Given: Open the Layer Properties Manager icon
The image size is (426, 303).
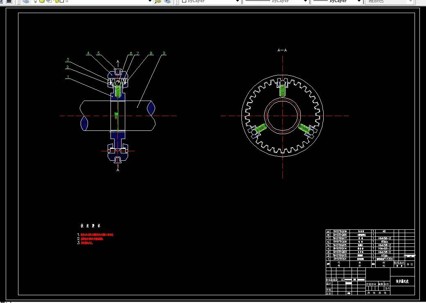Looking at the screenshot, I should (x=26, y=1).
